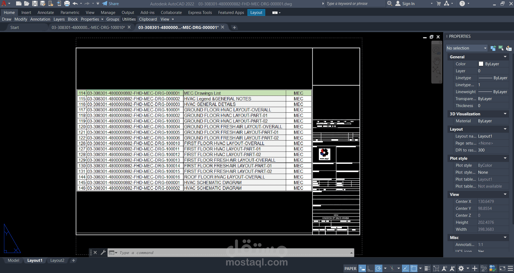Viewport: 514px width, 273px height.
Task: Toggle Lineweight display in status bar
Action: [x=427, y=268]
